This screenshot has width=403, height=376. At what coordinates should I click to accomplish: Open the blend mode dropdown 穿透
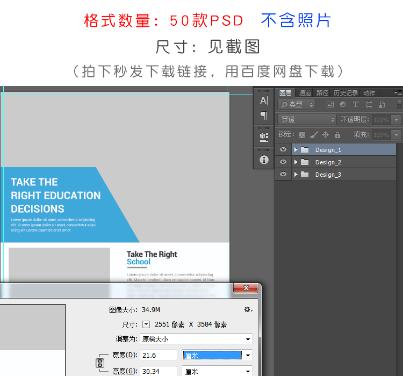[x=307, y=120]
